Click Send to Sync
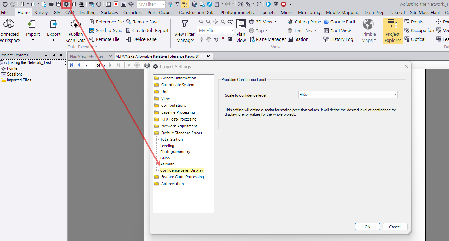Image resolution: width=449 pixels, height=241 pixels. tap(106, 30)
